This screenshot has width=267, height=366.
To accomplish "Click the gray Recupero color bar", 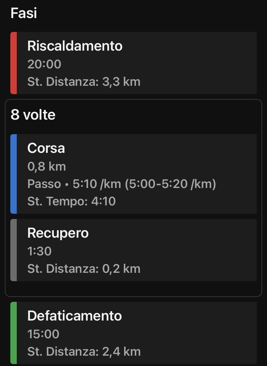I will point(14,250).
